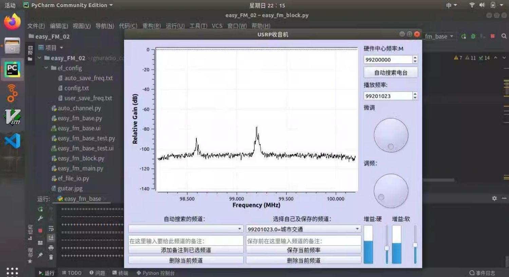Toggle the TODO tool window button
Viewport: 509px width, 277px height.
(x=72, y=273)
